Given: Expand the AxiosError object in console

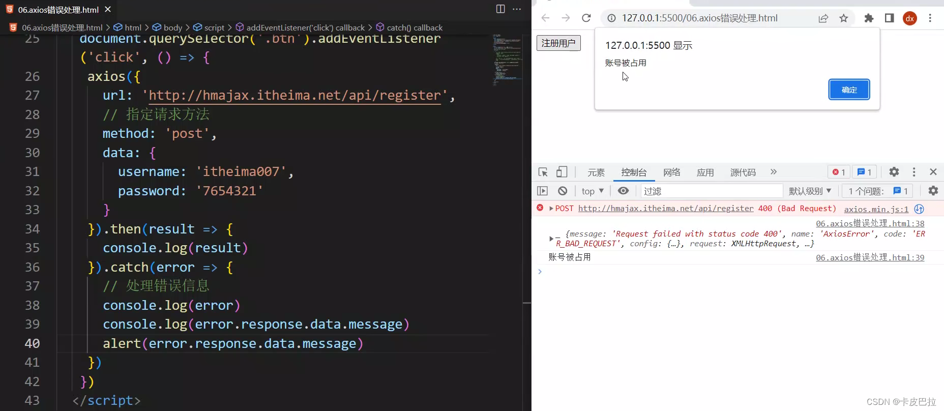Looking at the screenshot, I should click(551, 239).
